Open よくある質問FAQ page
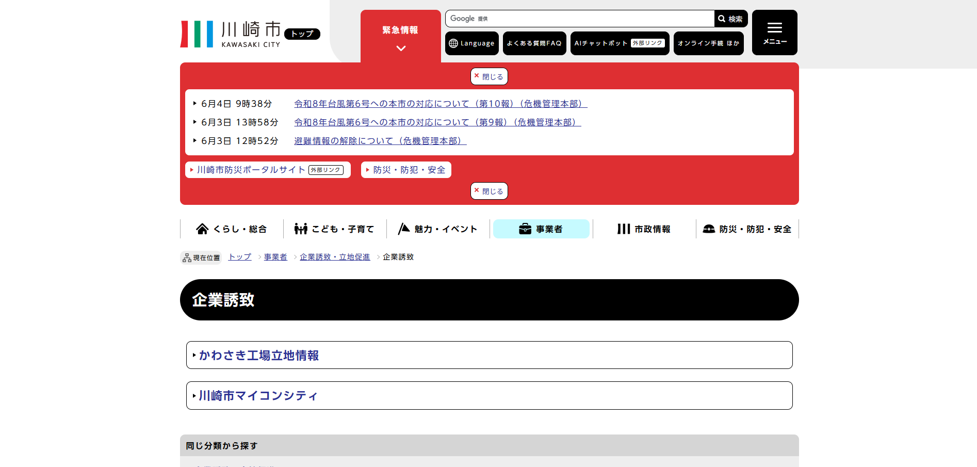The height and width of the screenshot is (467, 977). 534,43
